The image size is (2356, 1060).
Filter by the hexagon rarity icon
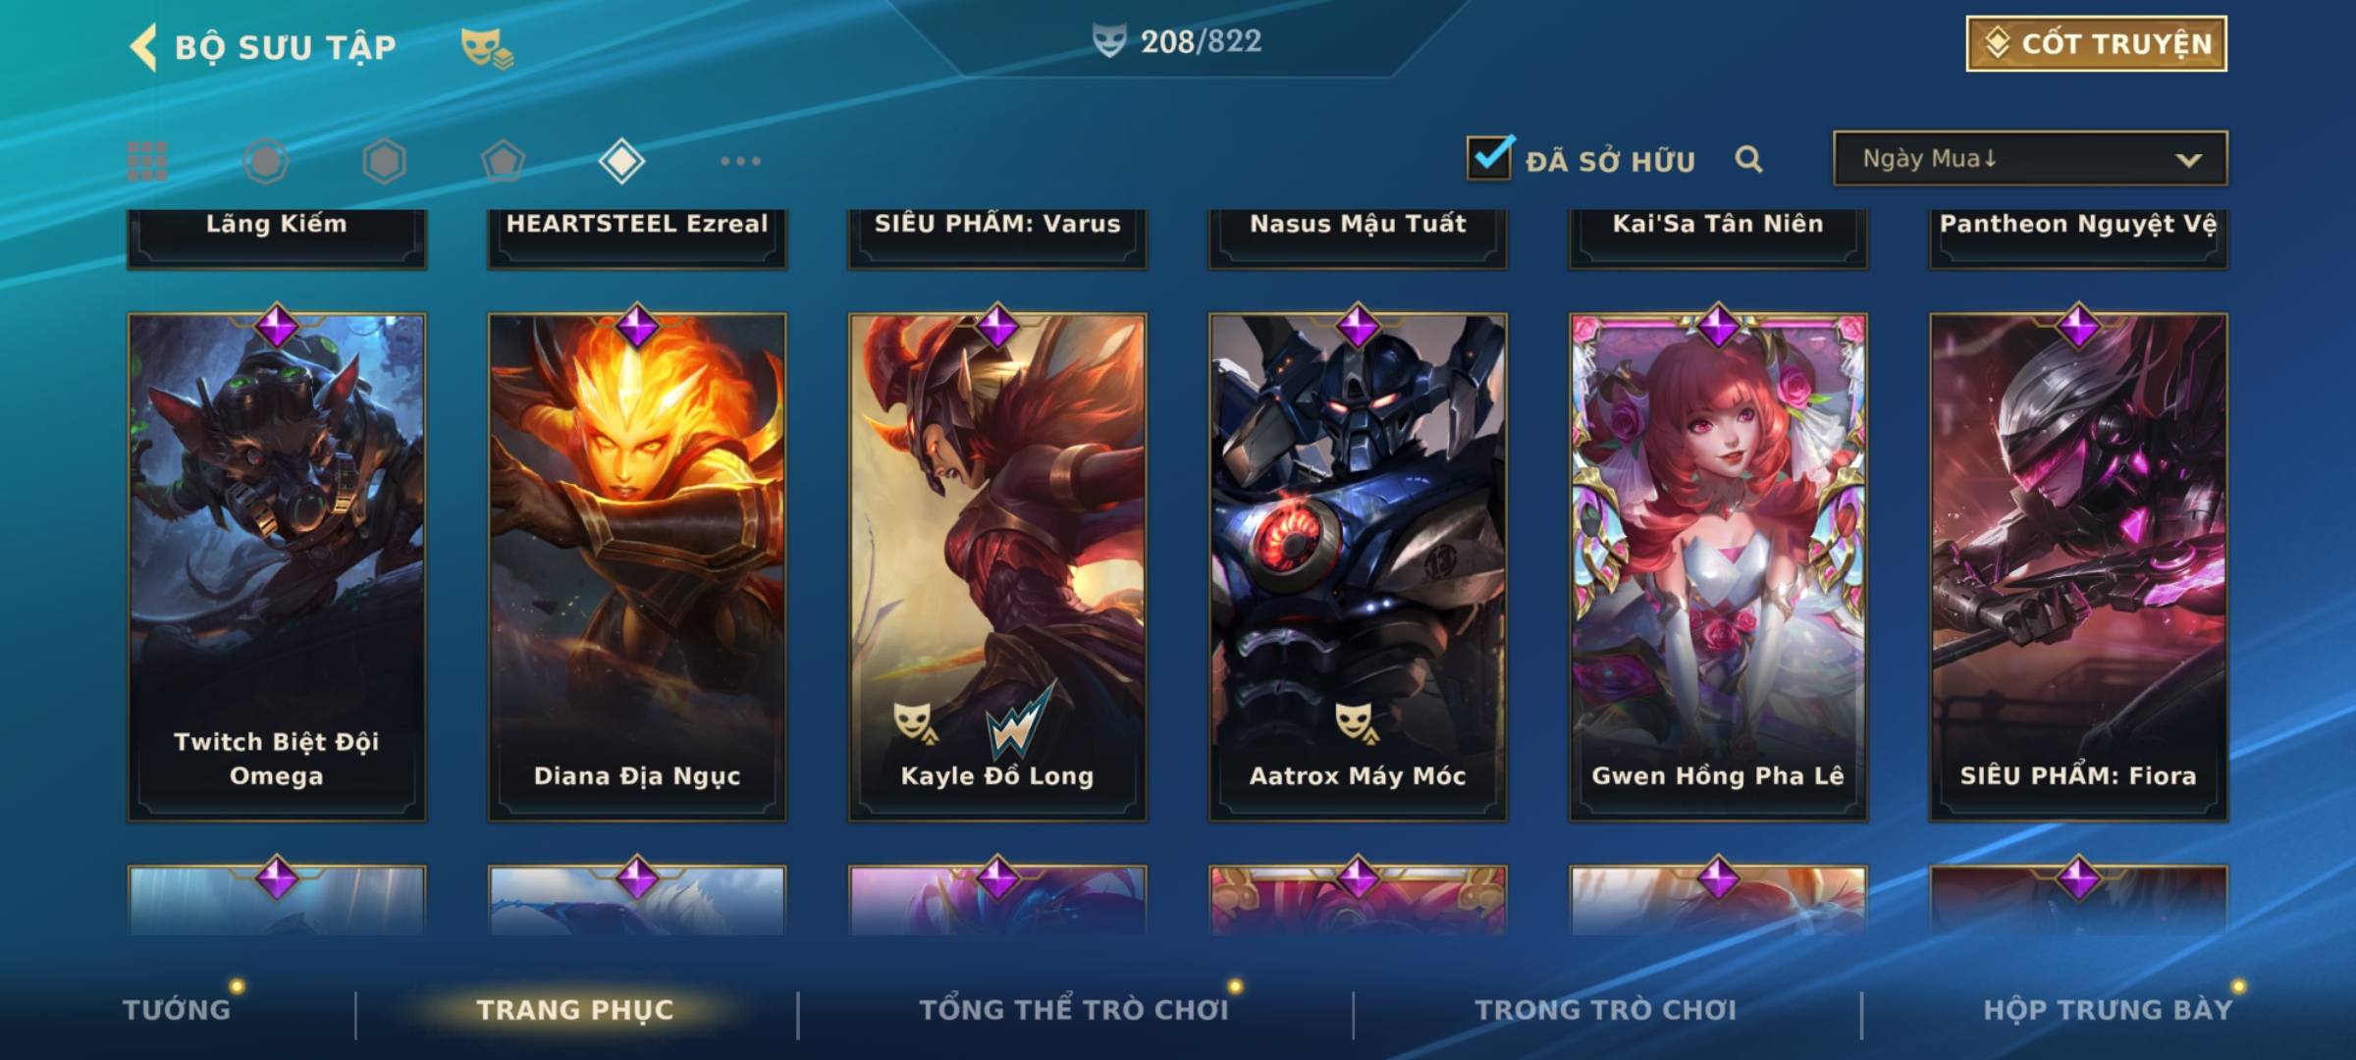[x=384, y=161]
